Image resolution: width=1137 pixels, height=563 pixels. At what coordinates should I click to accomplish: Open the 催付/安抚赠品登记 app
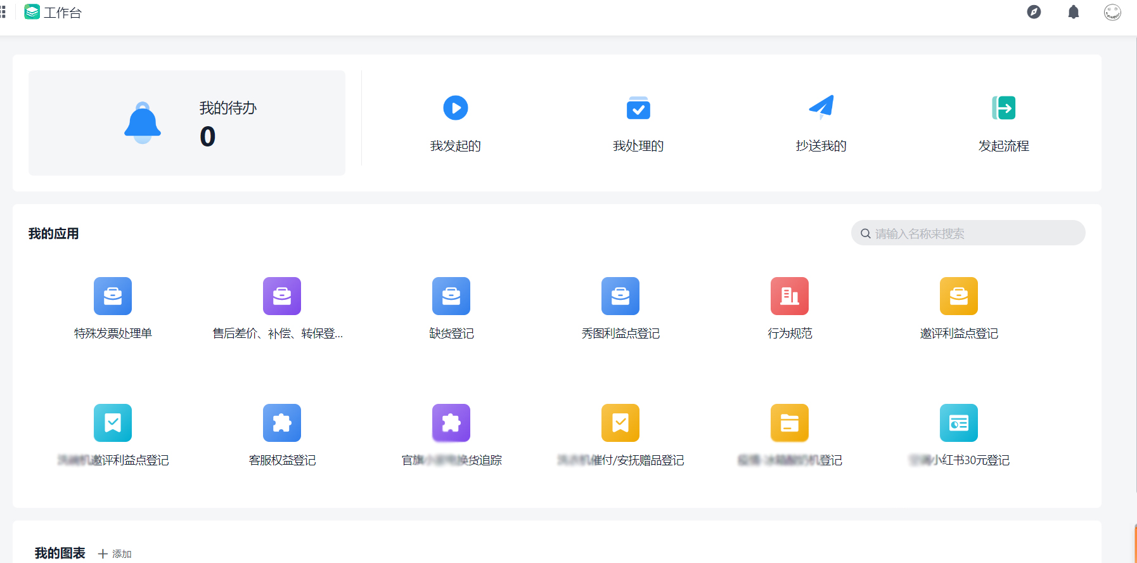pyautogui.click(x=620, y=423)
